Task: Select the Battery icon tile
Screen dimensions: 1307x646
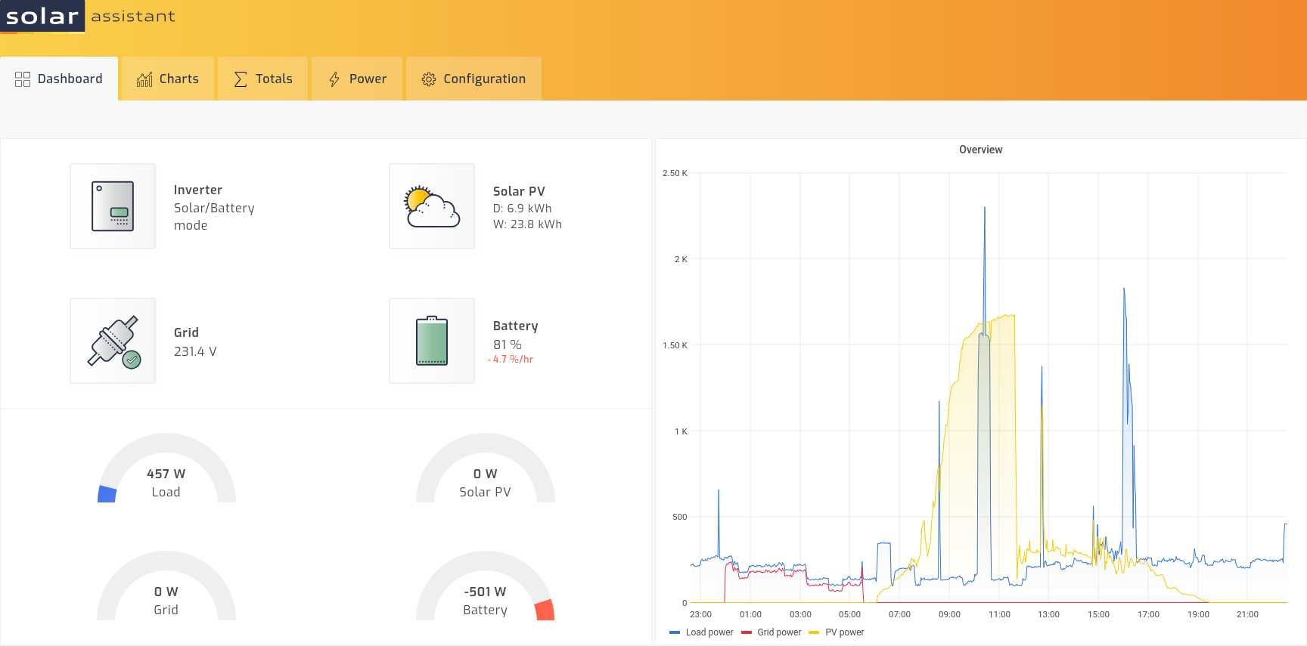Action: point(432,341)
